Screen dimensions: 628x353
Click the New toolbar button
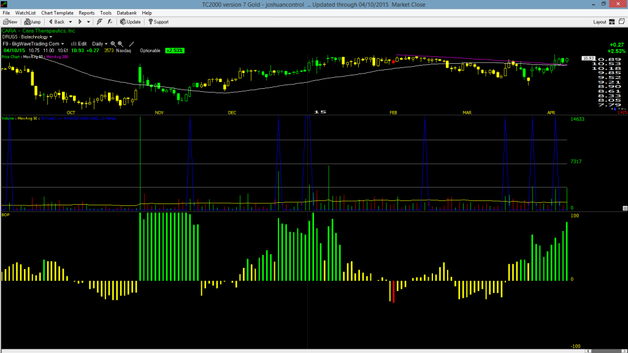10,22
